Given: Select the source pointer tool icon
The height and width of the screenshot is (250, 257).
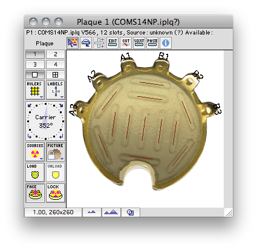Looking at the screenshot, I should point(73,43).
